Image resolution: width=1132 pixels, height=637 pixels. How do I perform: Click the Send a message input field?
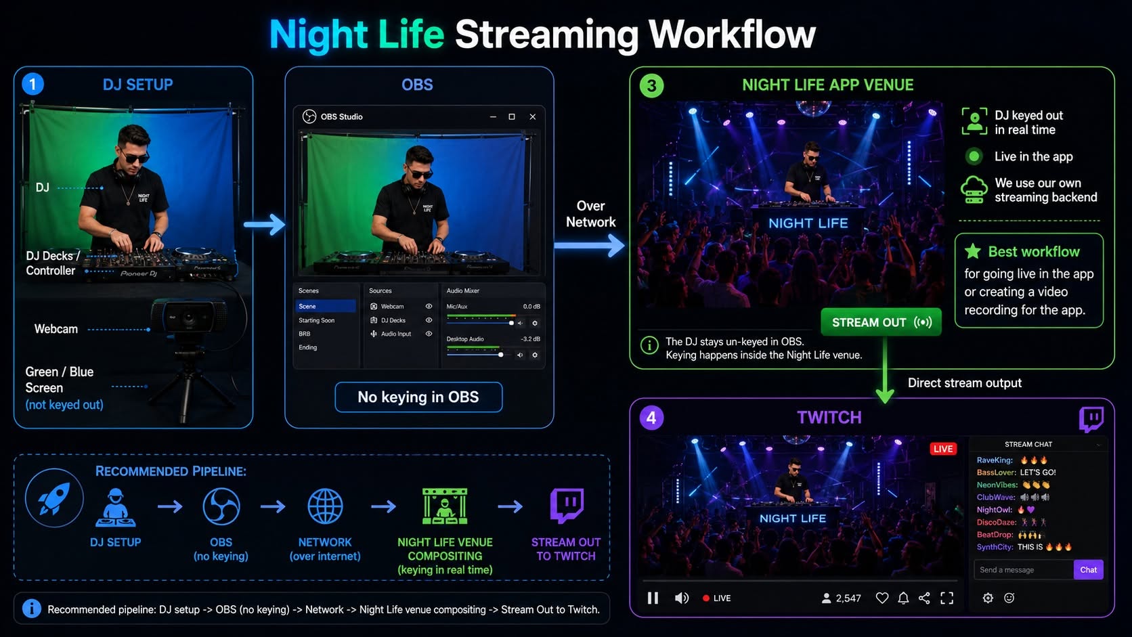point(1023,569)
